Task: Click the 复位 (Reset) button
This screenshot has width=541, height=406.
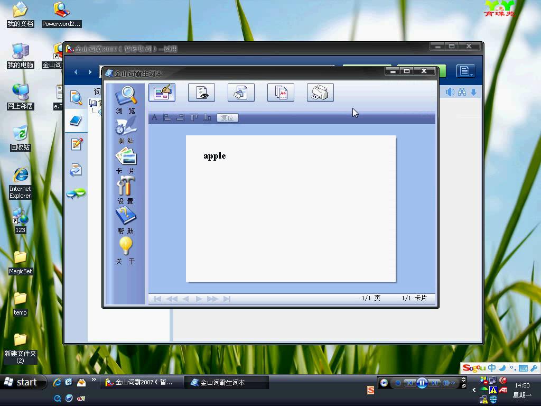Action: coord(227,118)
